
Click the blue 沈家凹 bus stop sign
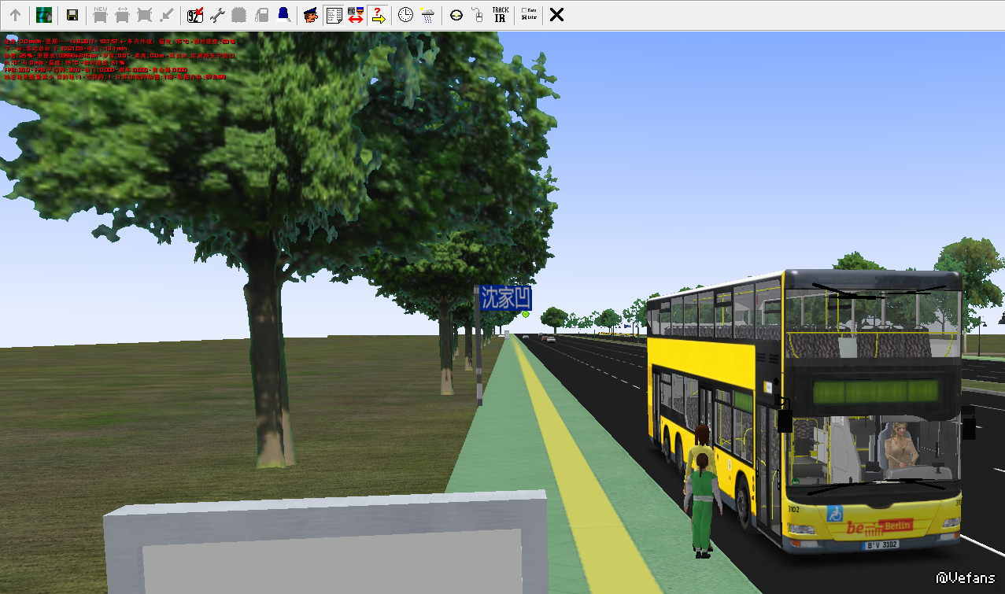(x=506, y=298)
